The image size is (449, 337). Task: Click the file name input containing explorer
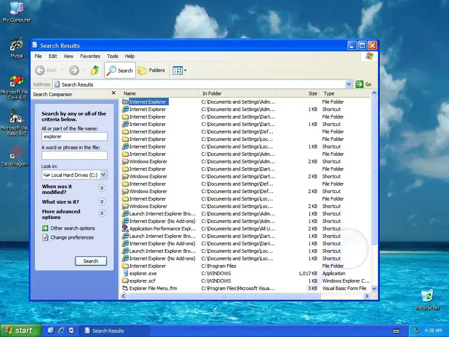[75, 136]
